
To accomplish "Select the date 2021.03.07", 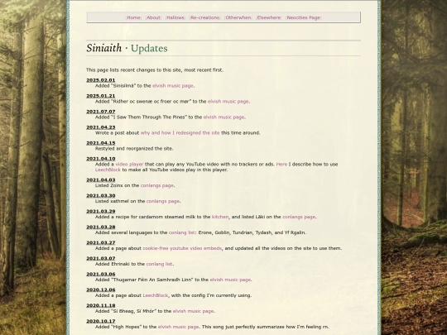I will click(x=101, y=258).
